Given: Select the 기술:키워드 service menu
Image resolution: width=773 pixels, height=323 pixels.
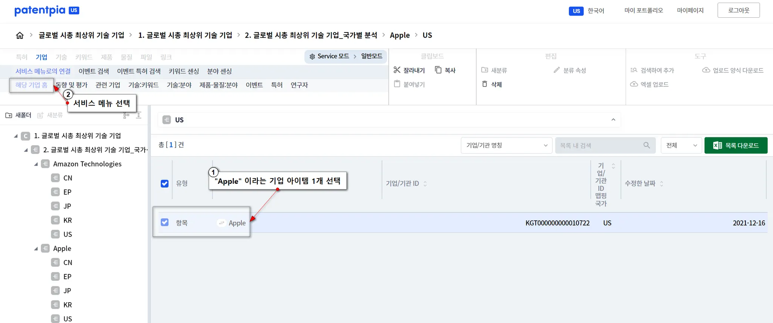Looking at the screenshot, I should pyautogui.click(x=143, y=85).
